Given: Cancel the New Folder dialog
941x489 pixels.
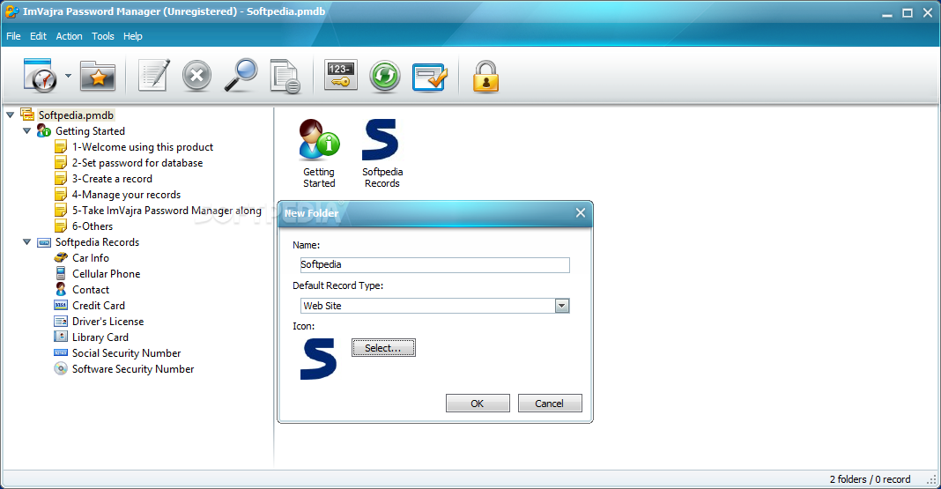Looking at the screenshot, I should pos(550,404).
